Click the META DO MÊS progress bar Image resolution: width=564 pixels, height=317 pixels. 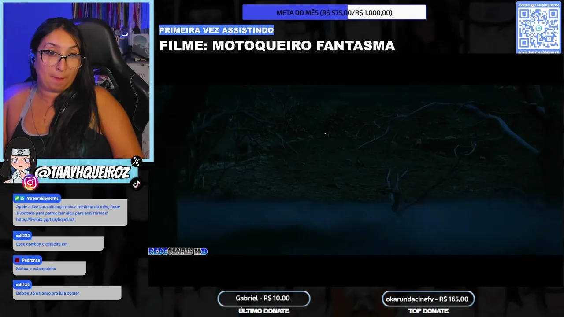334,12
